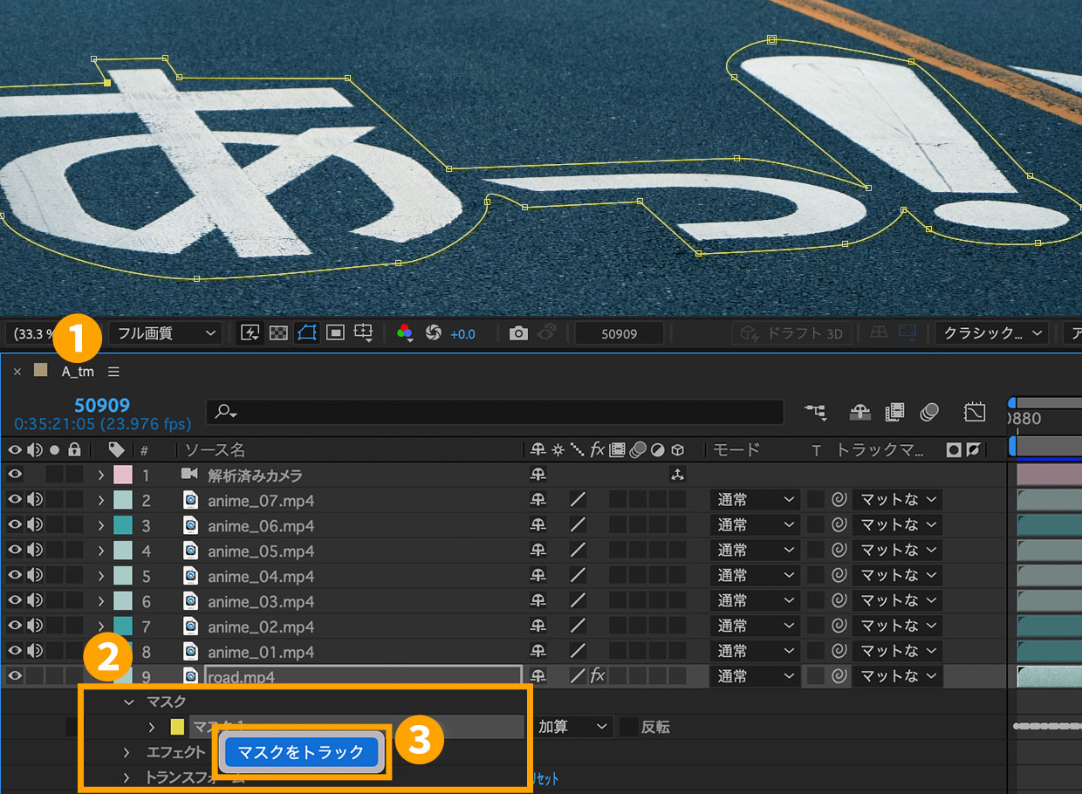Click pick whip spiral for anime_05.mp4

[x=839, y=550]
